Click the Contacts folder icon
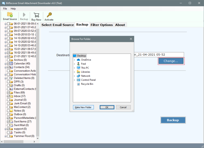 (x=11, y=67)
